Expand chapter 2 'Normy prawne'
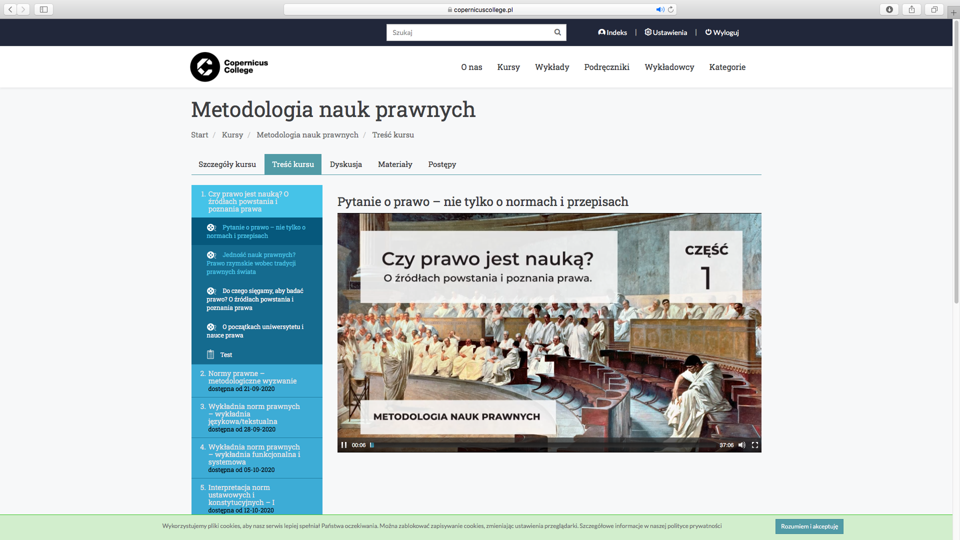The image size is (960, 540). [x=257, y=380]
